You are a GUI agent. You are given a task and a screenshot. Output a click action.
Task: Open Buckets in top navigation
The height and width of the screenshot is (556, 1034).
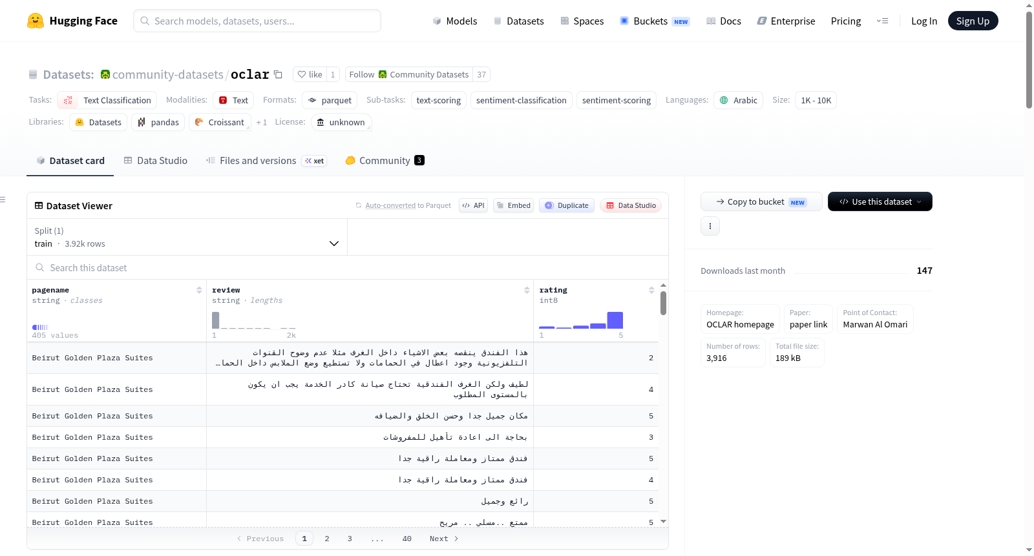coord(655,21)
